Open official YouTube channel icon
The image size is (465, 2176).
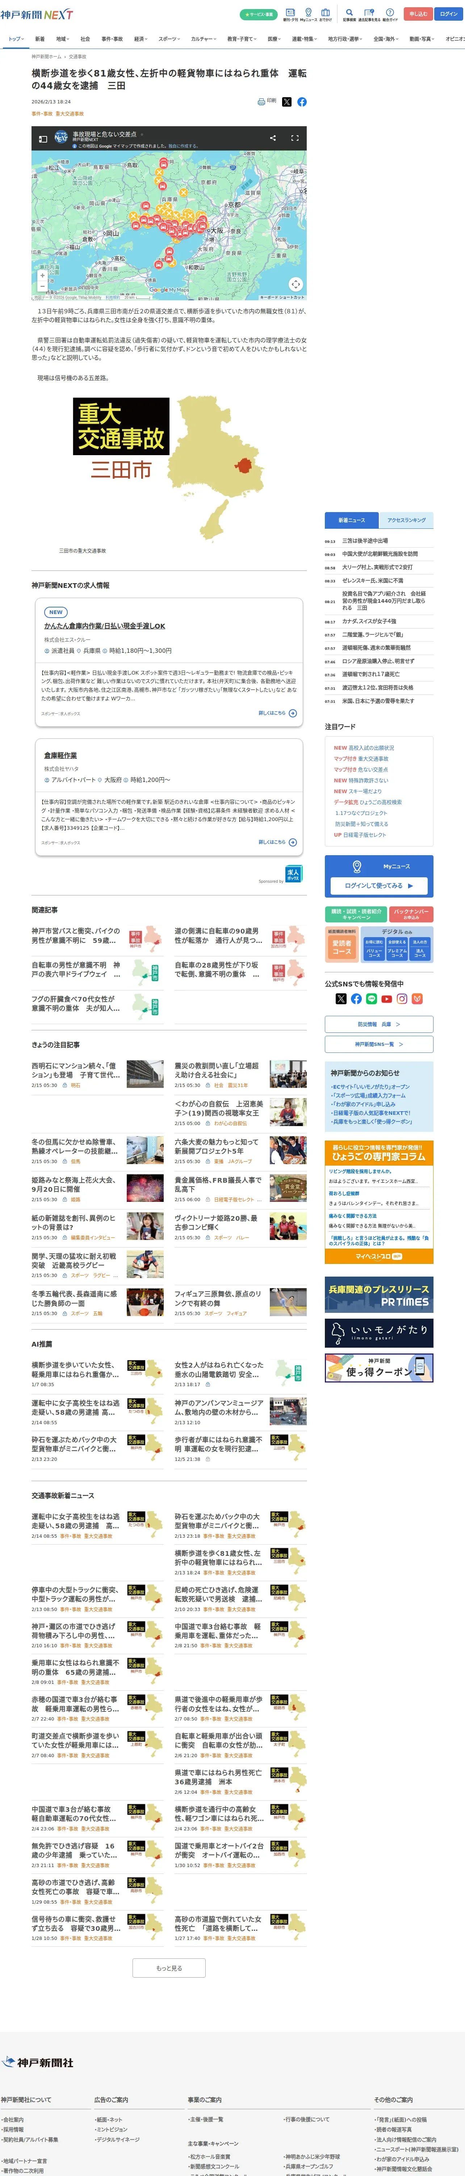[x=386, y=999]
